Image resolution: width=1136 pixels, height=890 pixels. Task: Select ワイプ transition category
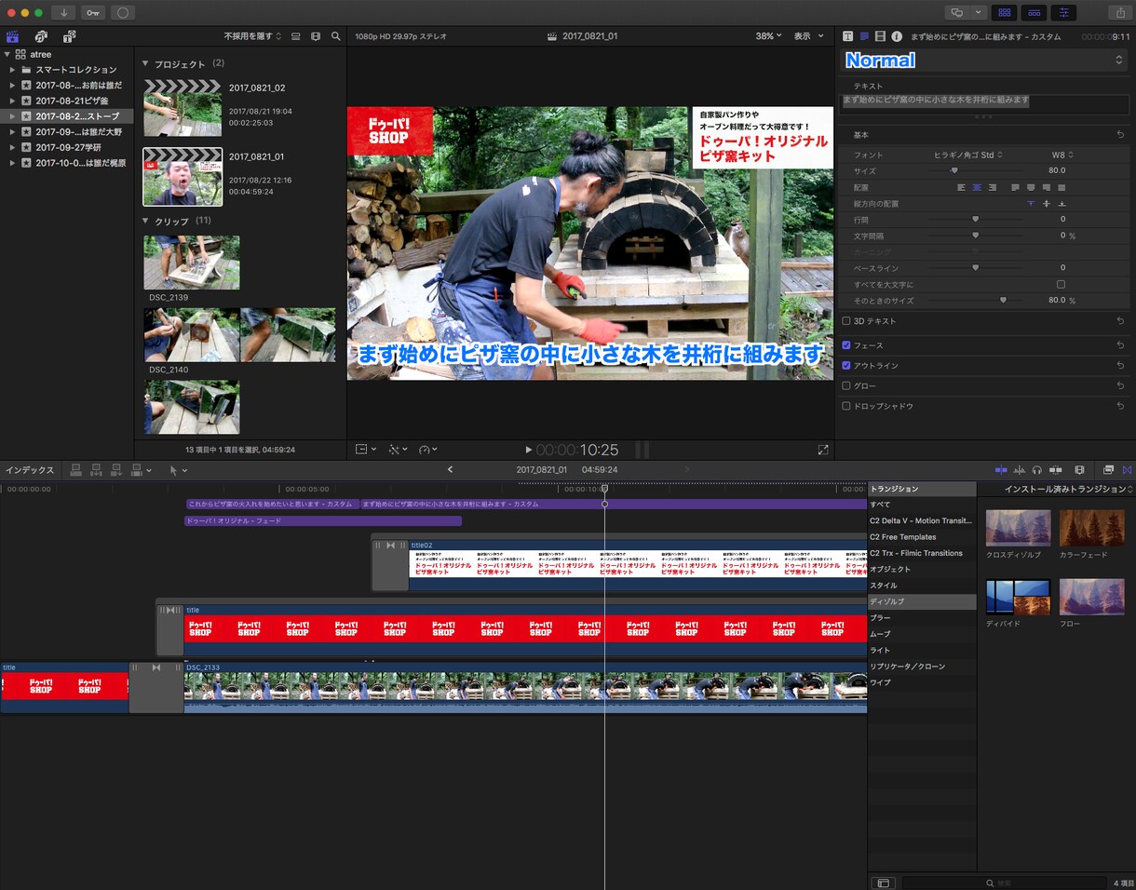922,682
